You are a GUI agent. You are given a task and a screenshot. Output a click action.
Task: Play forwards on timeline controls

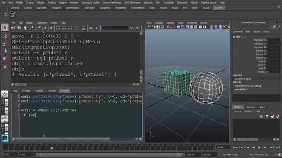pyautogui.click(x=260, y=147)
